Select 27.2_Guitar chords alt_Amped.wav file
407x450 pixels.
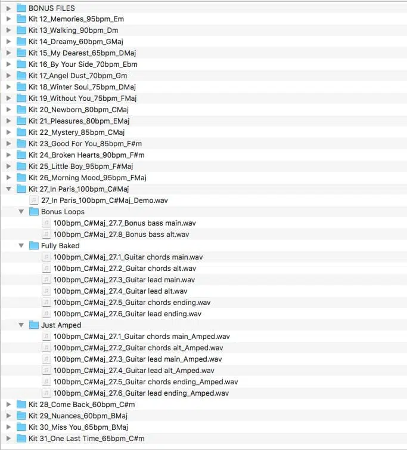[138, 348]
